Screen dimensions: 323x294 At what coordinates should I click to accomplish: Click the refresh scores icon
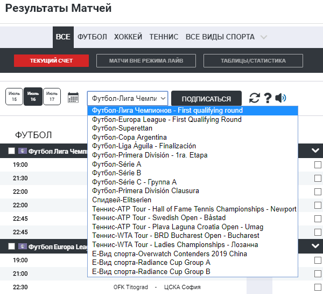[x=254, y=98]
